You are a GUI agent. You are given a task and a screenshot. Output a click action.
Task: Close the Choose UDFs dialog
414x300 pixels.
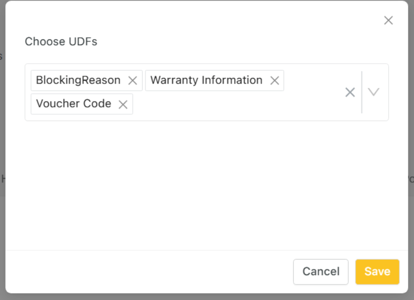point(388,20)
